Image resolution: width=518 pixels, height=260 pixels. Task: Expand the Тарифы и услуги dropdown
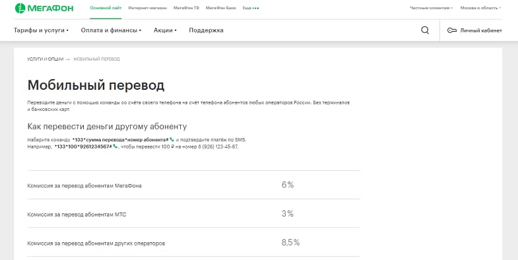(x=41, y=30)
